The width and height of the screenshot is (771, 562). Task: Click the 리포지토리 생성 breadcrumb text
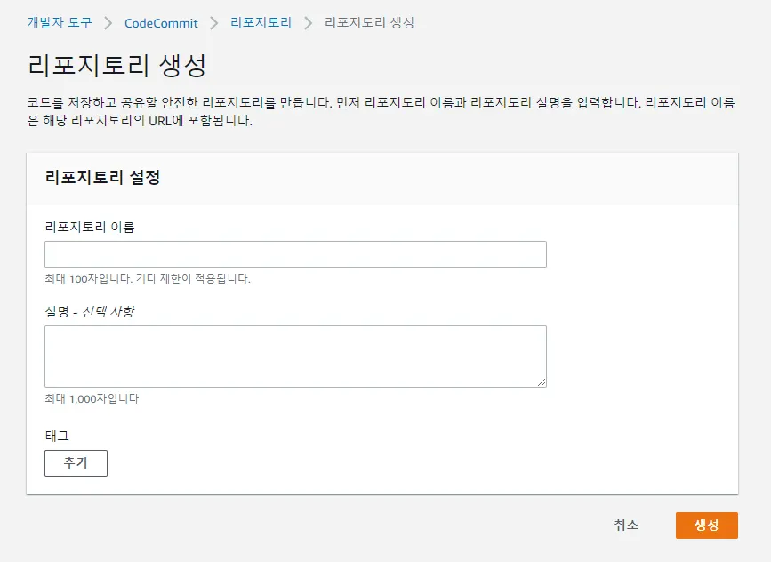[x=369, y=23]
